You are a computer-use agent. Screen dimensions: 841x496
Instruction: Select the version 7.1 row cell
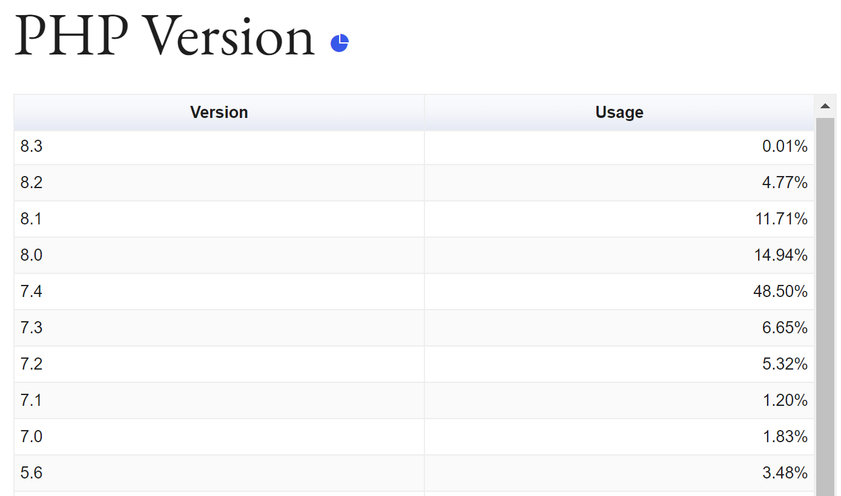[x=31, y=400]
